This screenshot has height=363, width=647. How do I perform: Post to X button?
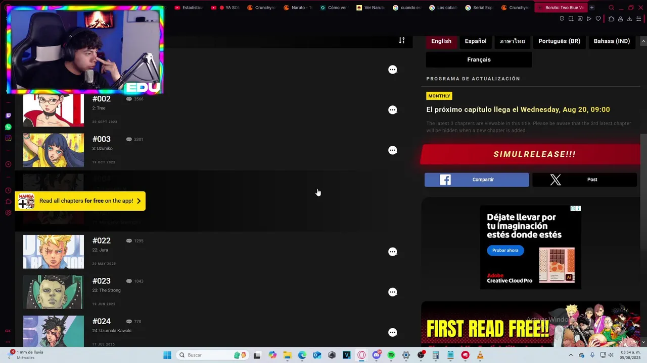[584, 179]
